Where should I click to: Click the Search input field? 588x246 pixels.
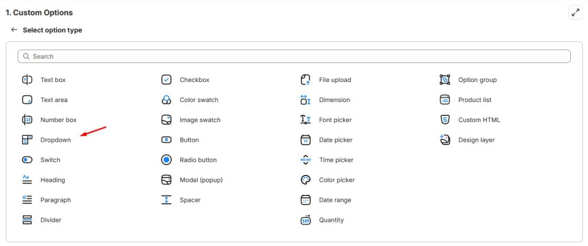[294, 56]
